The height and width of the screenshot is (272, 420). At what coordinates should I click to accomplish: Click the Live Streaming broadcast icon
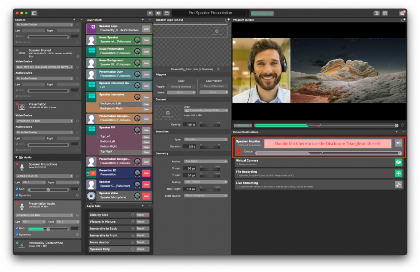[398, 185]
